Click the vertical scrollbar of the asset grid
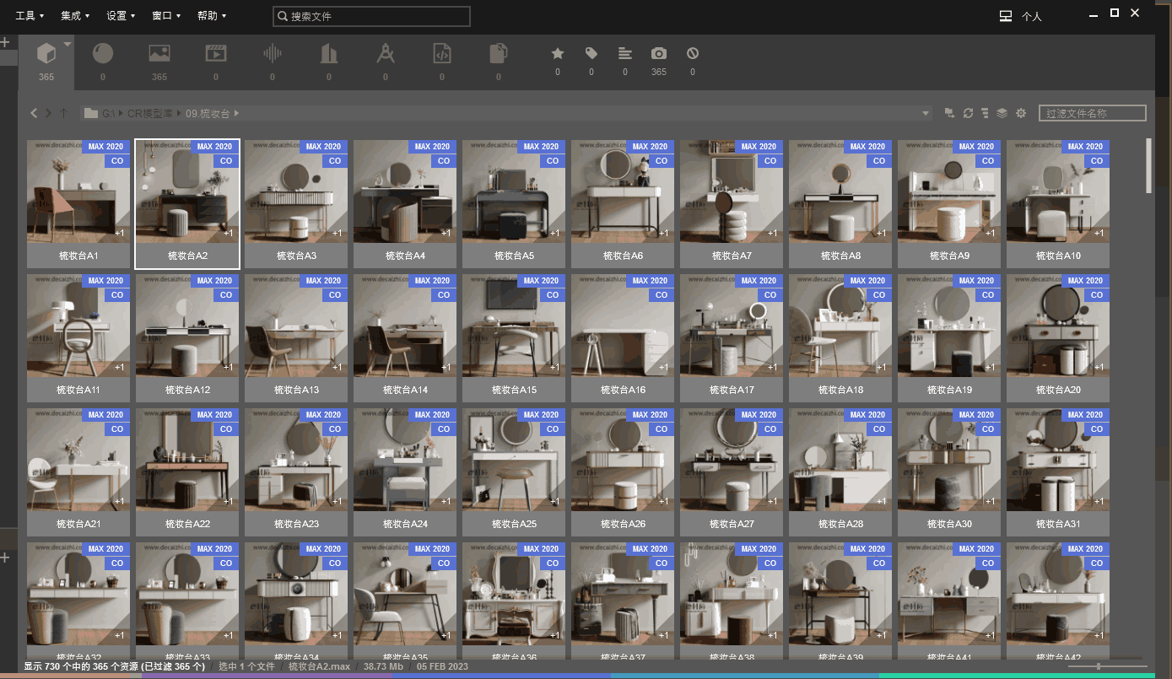The width and height of the screenshot is (1172, 679). tap(1148, 166)
